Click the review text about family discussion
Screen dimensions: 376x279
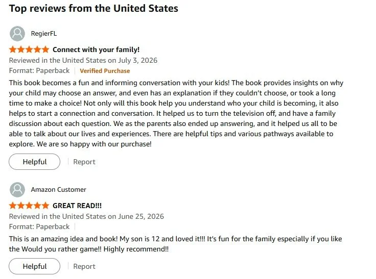coord(176,113)
